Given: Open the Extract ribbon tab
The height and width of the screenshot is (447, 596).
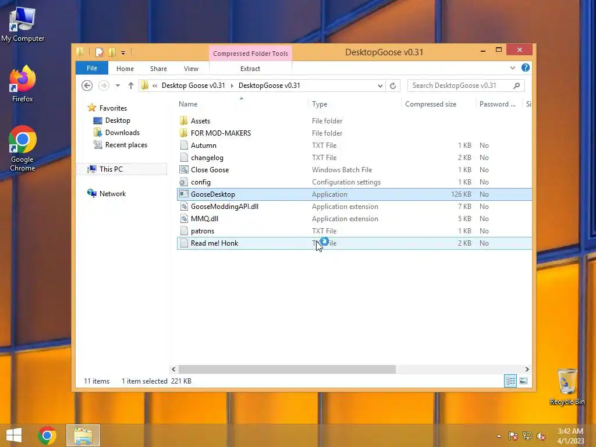Looking at the screenshot, I should tap(250, 69).
